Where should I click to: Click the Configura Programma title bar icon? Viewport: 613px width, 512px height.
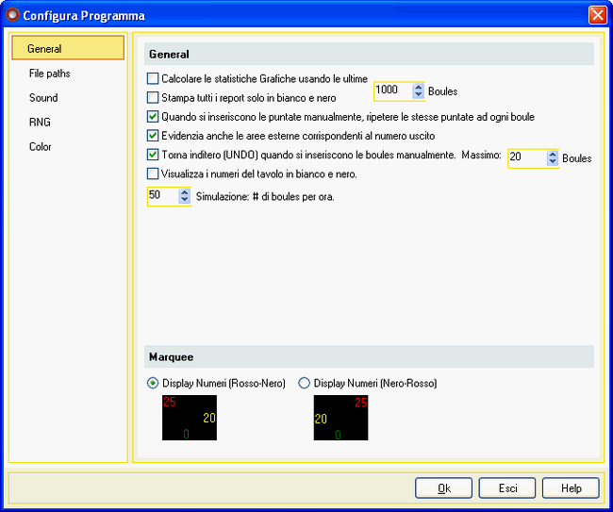tap(12, 14)
